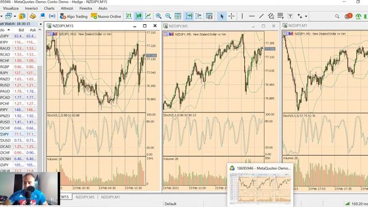Toggle chart auto-scroll to latest bar
Viewport: 368px width, 207px height.
click(x=189, y=16)
